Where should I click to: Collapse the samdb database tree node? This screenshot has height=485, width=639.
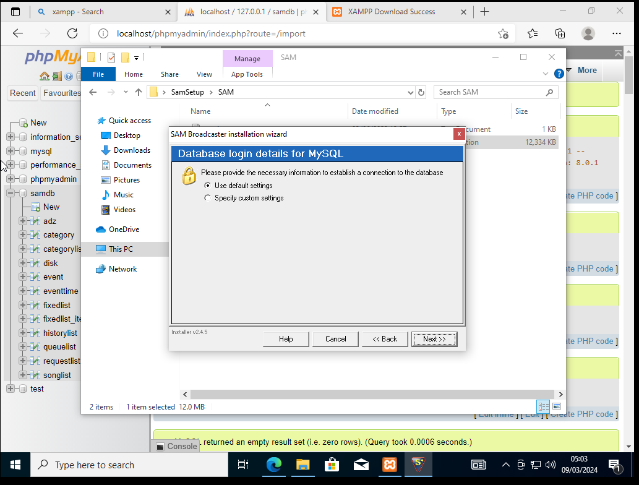[11, 193]
